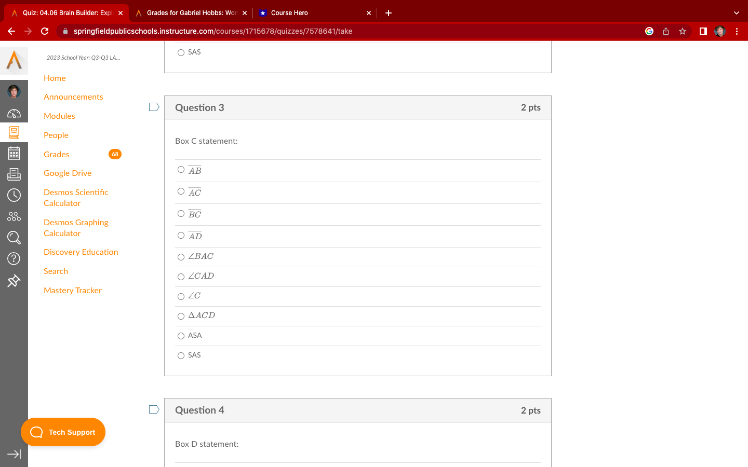Open the tab search dropdown arrow
This screenshot has height=467, width=748.
point(737,13)
